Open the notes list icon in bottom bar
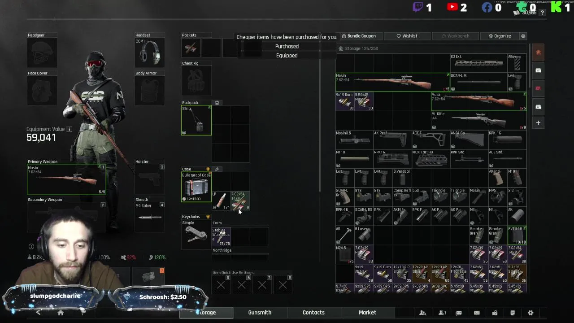This screenshot has height=323, width=574. pyautogui.click(x=513, y=313)
